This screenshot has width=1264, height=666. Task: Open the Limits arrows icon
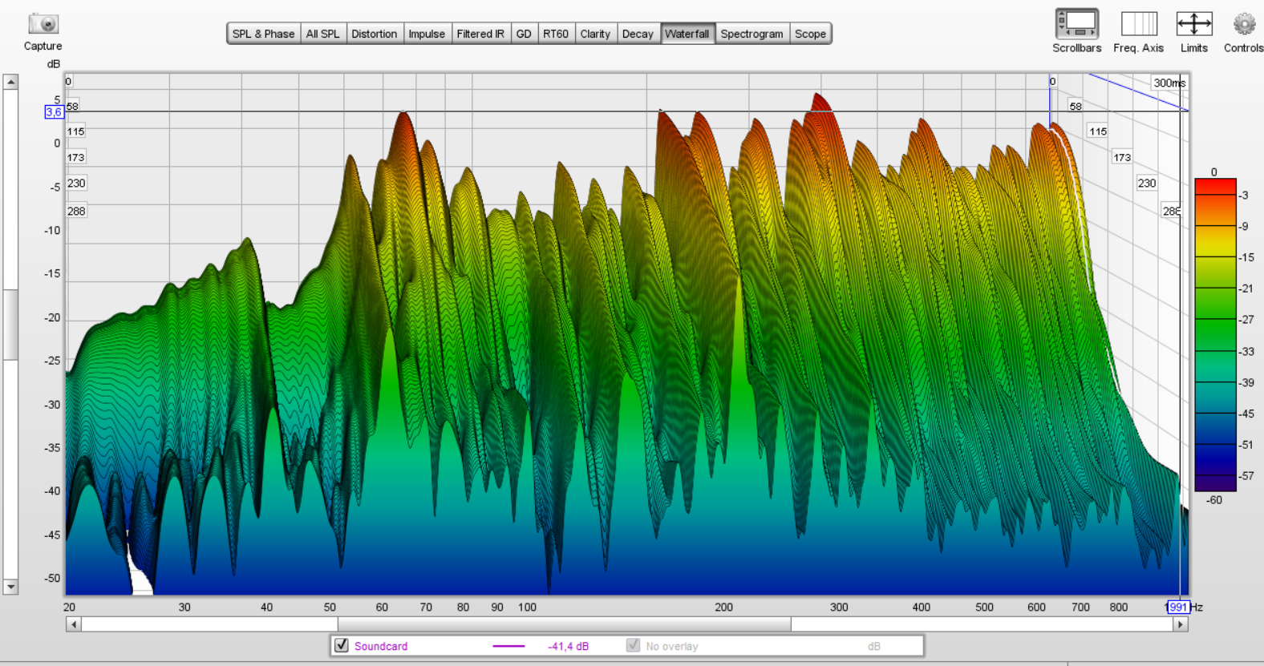(x=1194, y=24)
